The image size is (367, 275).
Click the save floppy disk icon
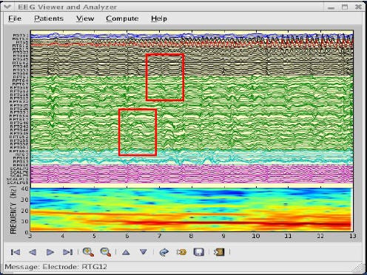coord(199,252)
